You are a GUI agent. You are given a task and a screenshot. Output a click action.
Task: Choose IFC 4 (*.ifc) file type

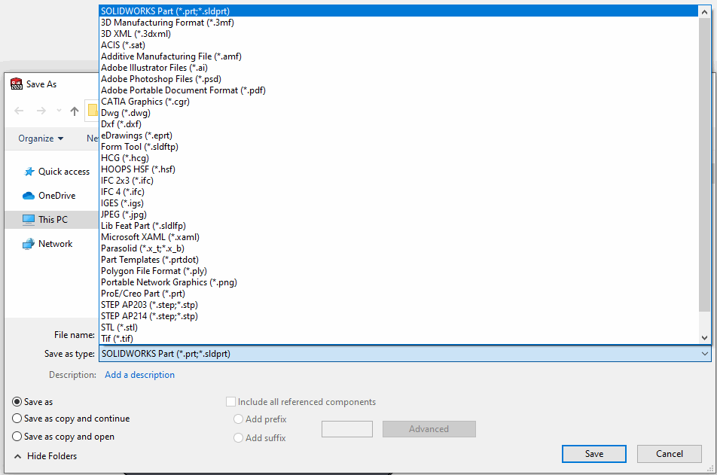[x=398, y=191]
